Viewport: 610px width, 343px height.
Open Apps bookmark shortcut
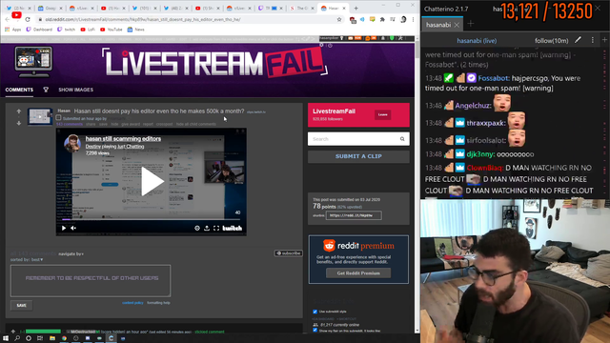[12, 30]
